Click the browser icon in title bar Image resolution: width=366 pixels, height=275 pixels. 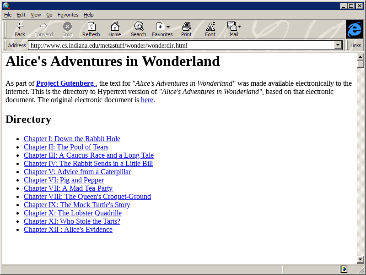point(6,5)
